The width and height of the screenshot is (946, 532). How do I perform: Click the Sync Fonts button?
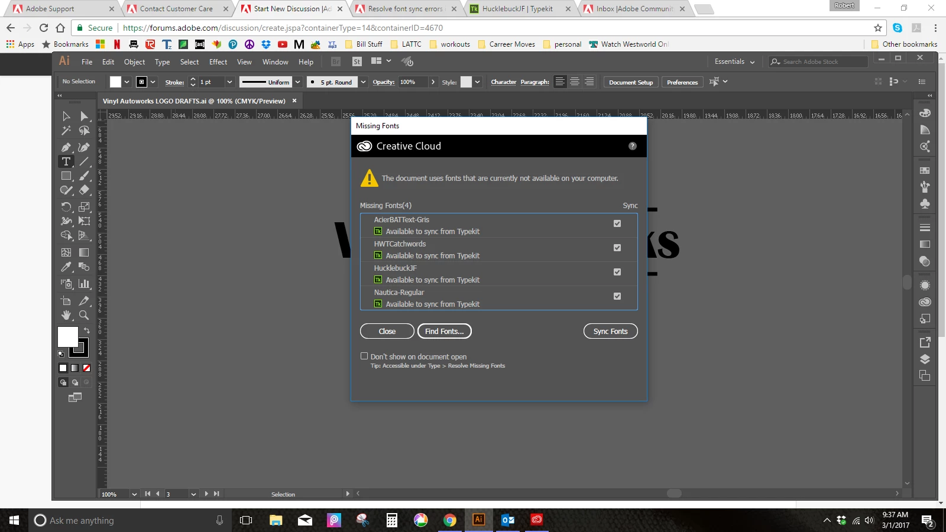[611, 331]
